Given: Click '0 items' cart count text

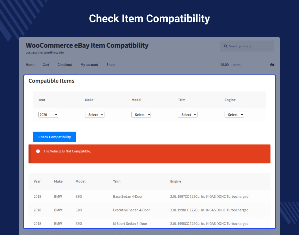Looking at the screenshot, I should point(235,65).
